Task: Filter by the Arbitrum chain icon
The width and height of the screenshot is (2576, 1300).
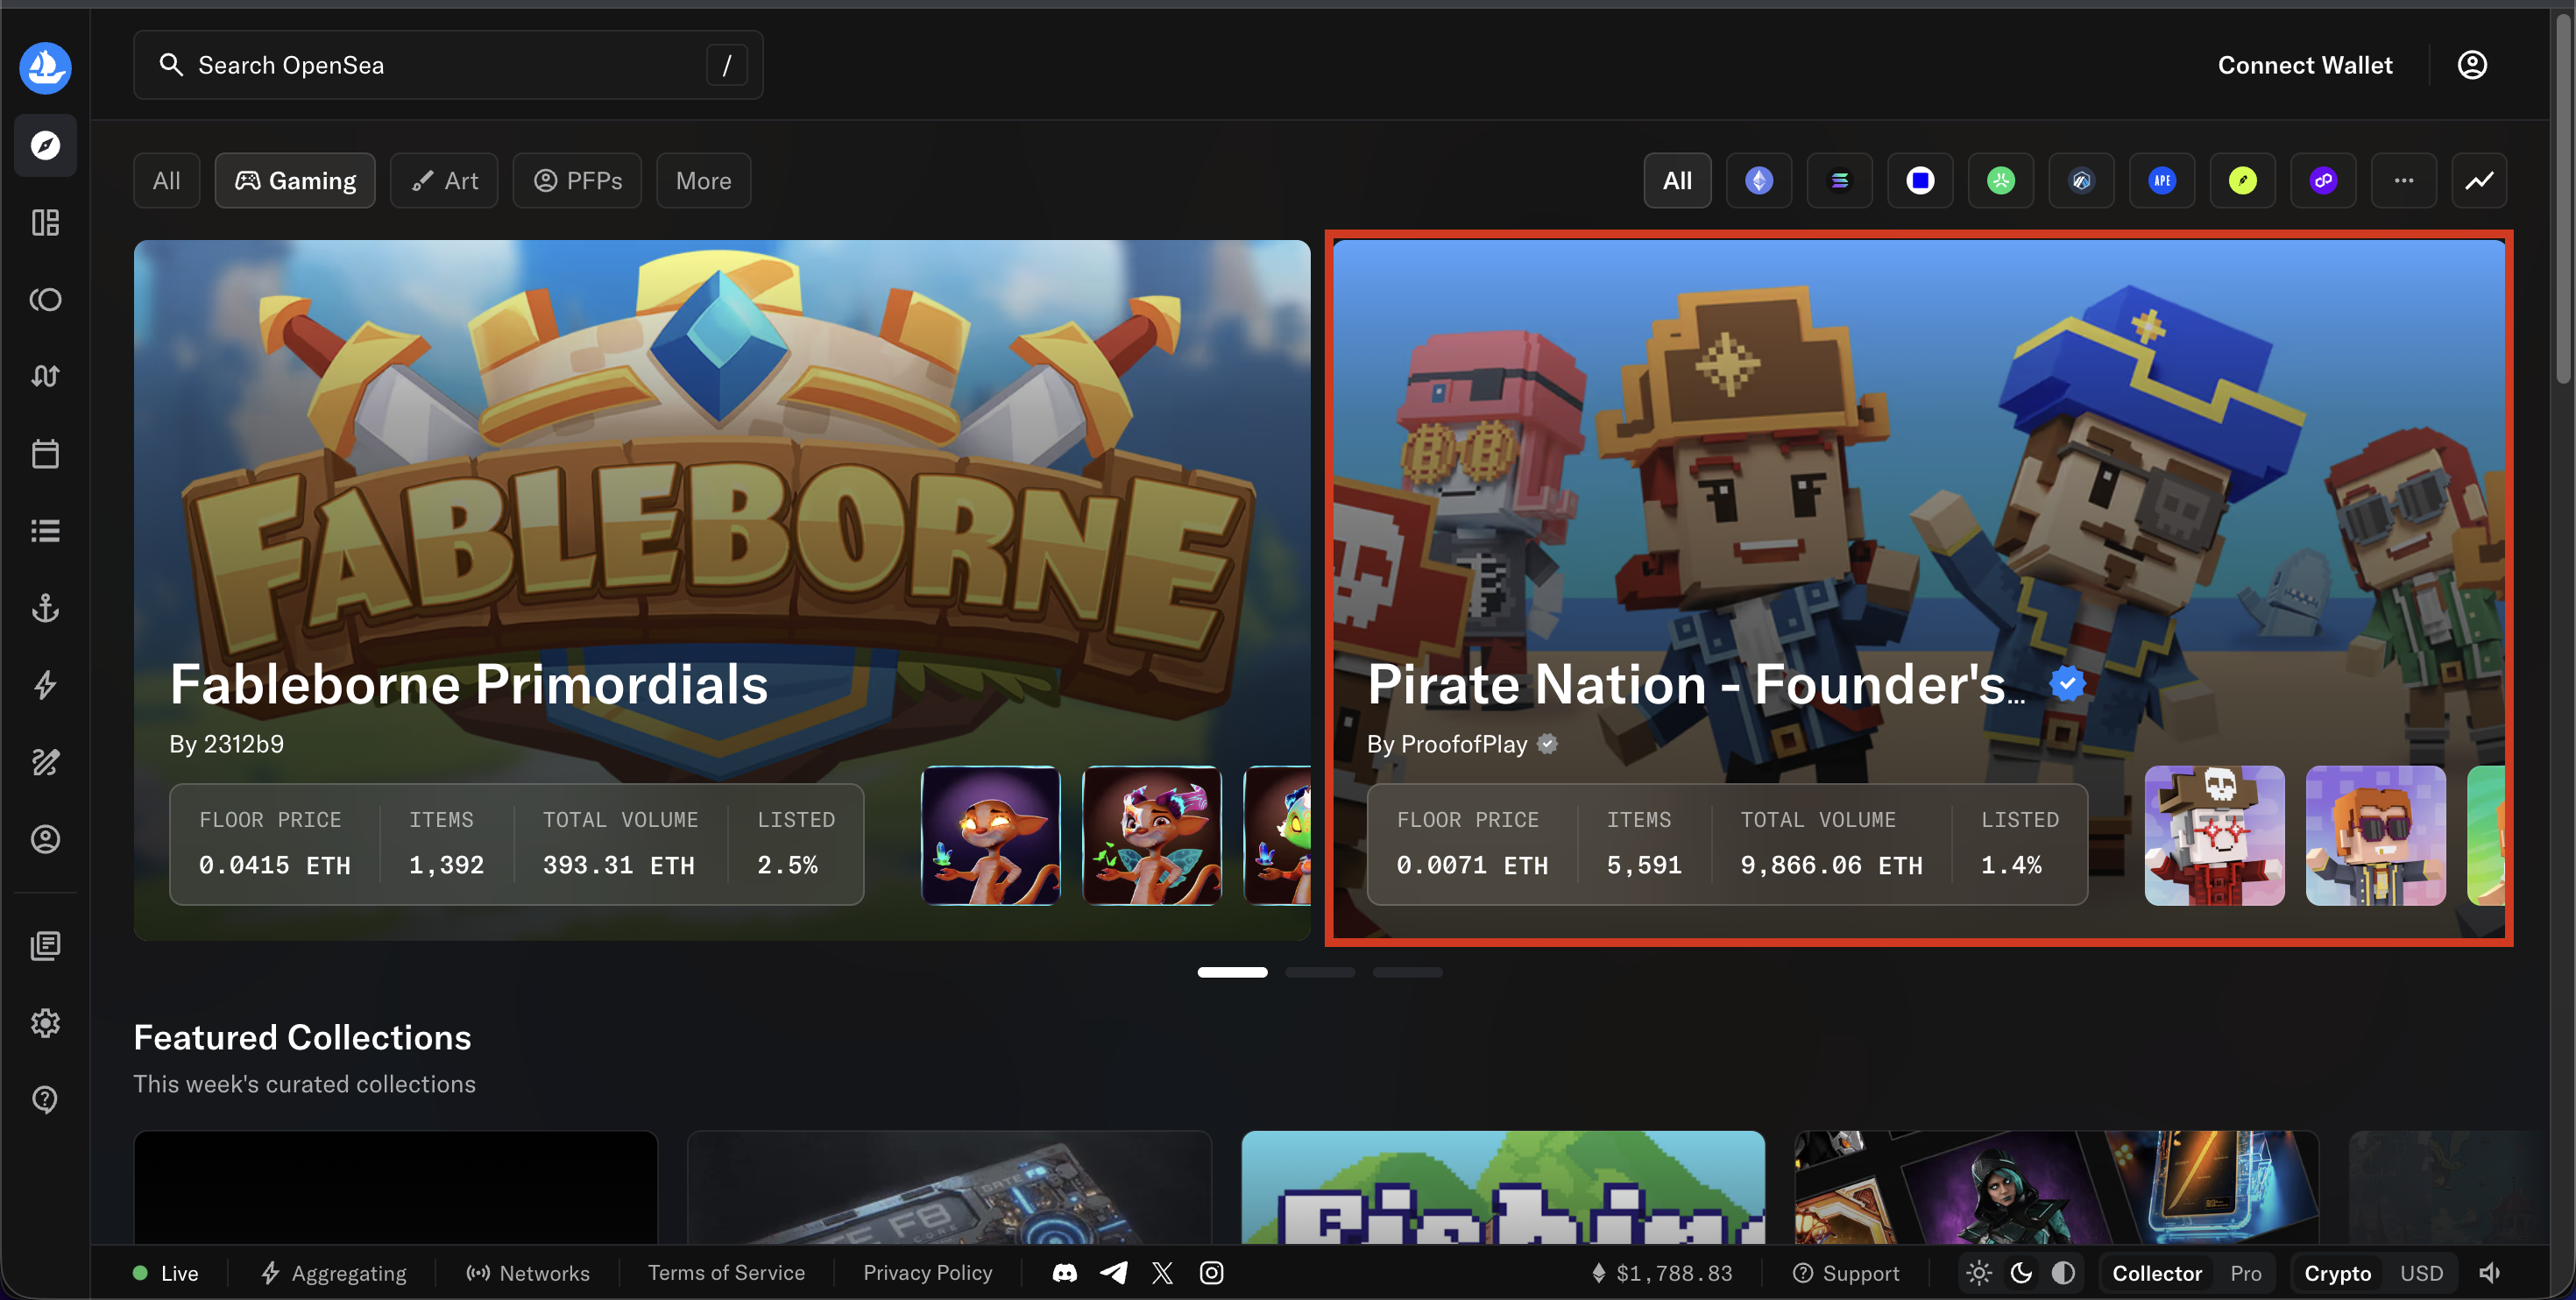Action: 2081,181
